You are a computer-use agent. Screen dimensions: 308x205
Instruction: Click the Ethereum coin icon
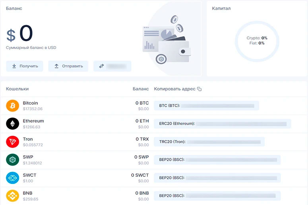pos(12,124)
